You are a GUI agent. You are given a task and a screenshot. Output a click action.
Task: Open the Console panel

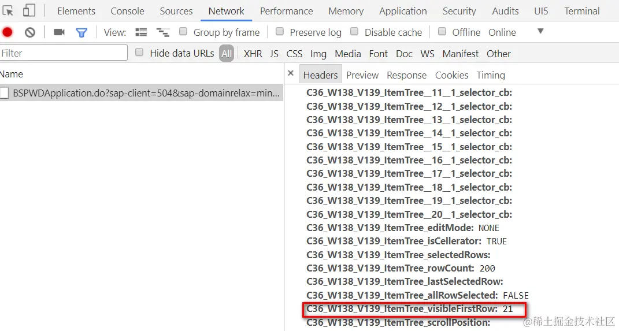128,11
